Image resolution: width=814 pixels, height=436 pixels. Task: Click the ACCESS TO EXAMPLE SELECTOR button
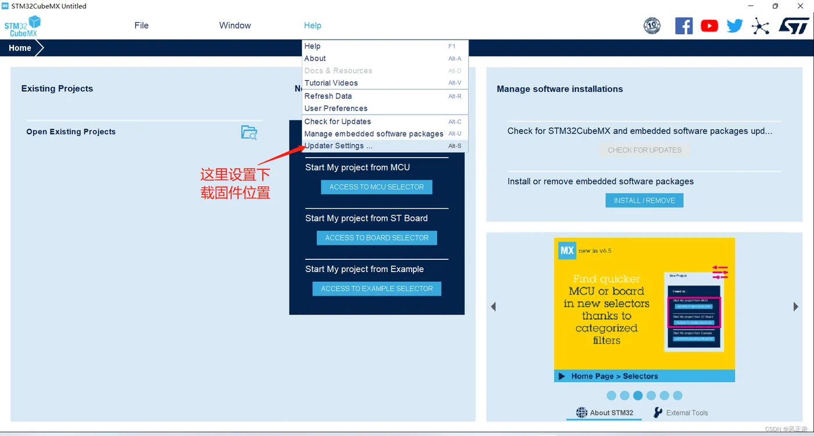point(377,289)
